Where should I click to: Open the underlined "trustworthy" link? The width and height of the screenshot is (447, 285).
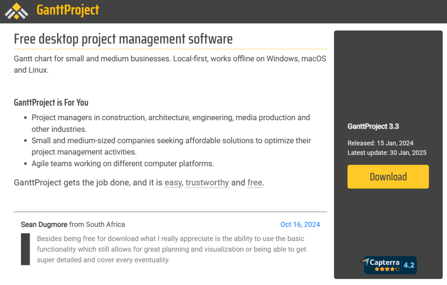(x=207, y=183)
